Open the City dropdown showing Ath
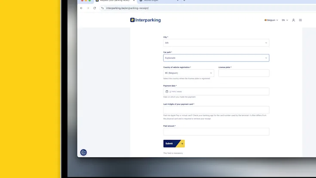Viewport: 316px width, 178px height. point(216,43)
